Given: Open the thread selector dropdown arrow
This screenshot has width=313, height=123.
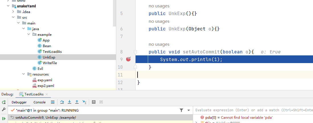Looking at the screenshot, I should [x=188, y=110].
